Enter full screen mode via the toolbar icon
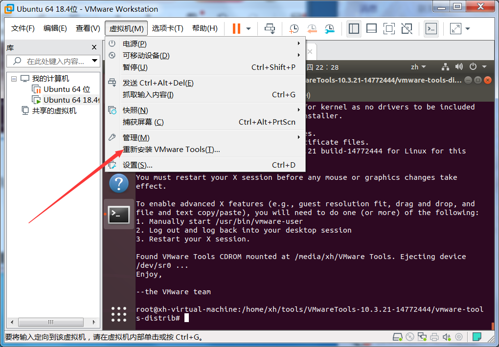 tap(389, 29)
